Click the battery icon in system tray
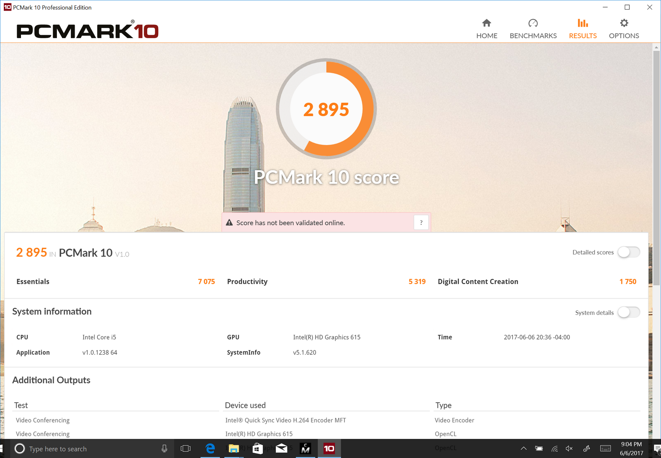The width and height of the screenshot is (661, 458). click(539, 449)
